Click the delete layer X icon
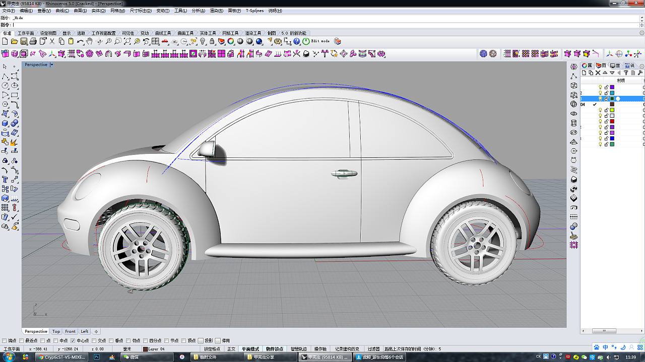 click(598, 73)
